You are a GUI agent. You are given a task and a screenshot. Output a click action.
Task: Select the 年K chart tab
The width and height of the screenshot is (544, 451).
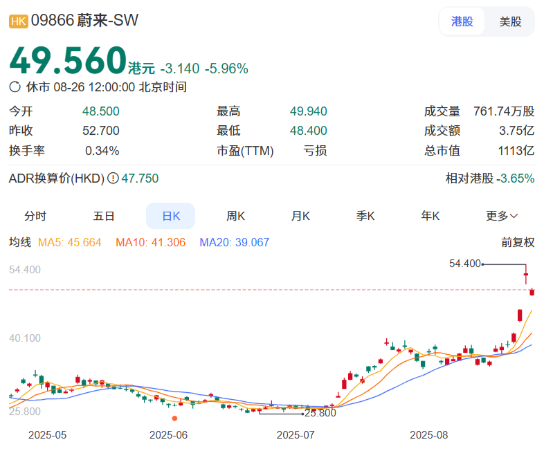click(x=430, y=216)
